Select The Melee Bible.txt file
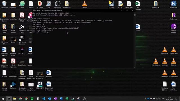This screenshot has height=101, width=180. [165, 86]
